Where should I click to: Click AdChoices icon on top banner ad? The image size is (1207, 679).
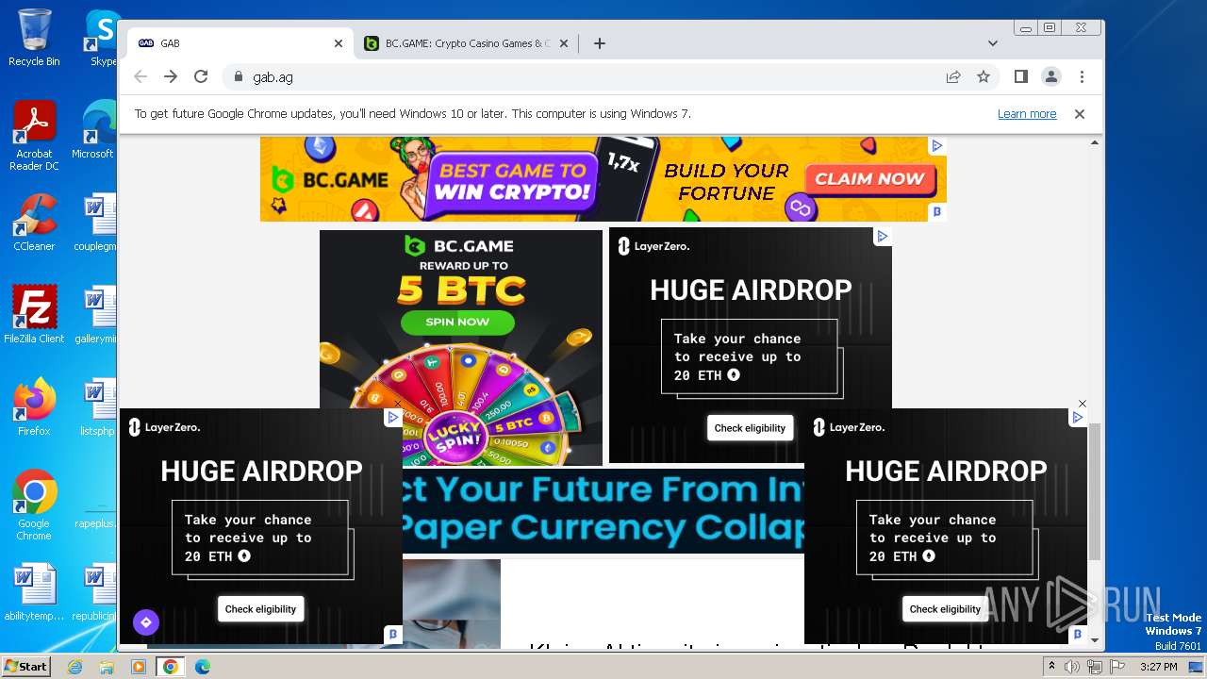click(x=936, y=145)
